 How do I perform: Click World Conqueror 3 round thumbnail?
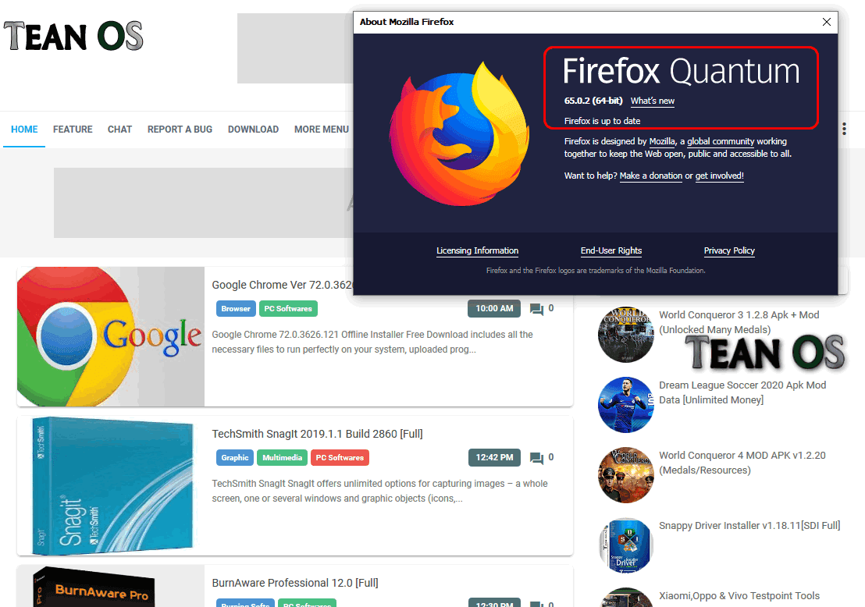(625, 335)
